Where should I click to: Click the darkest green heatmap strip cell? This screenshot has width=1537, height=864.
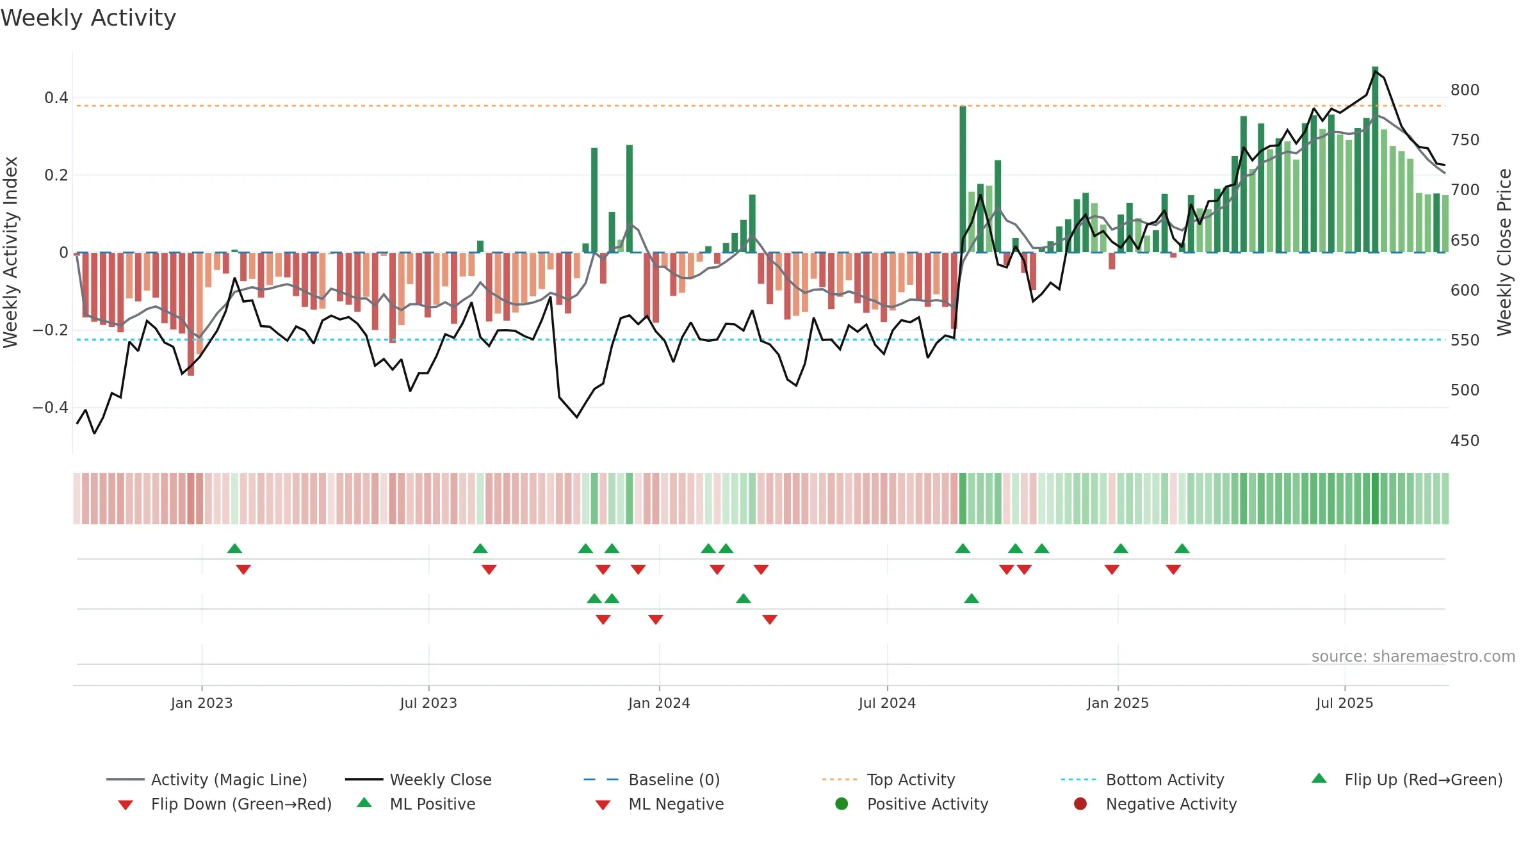[1375, 499]
